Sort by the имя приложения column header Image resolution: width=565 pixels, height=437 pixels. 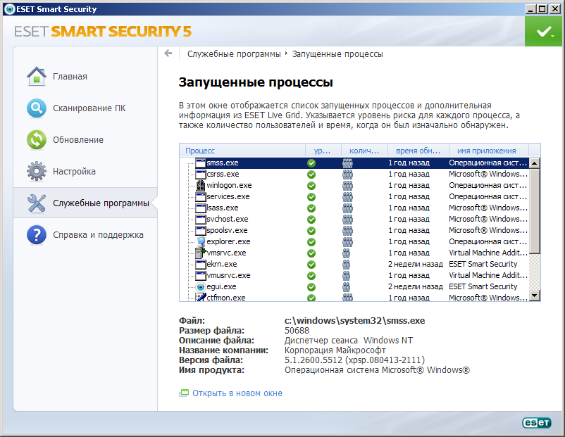(x=489, y=151)
